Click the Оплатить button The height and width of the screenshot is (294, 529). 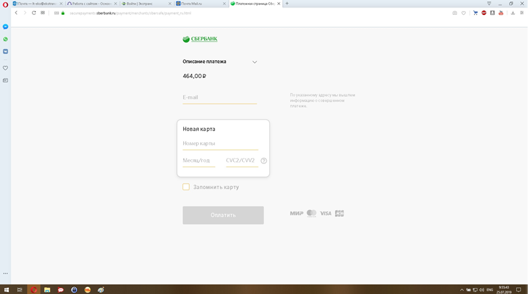[223, 215]
